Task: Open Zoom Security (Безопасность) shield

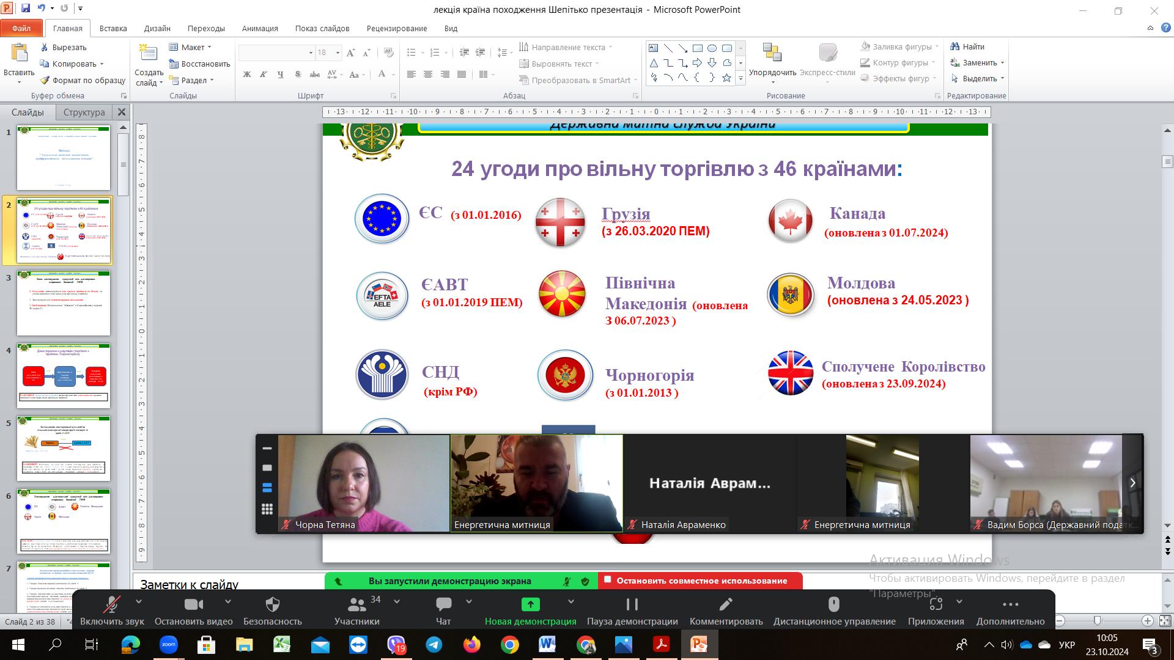Action: pos(273,610)
